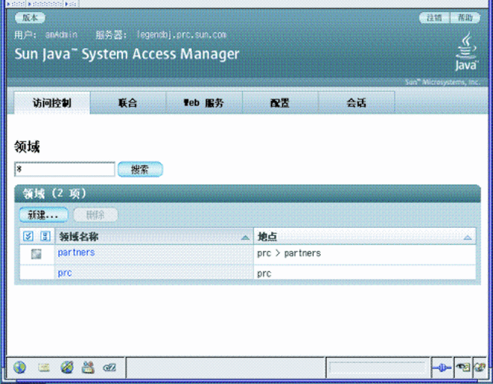493x384 pixels.
Task: Tick the checkbox for the partners realm
Action: (36, 254)
